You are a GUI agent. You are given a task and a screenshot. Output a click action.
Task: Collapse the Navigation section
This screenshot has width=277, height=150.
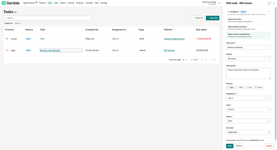pos(268,12)
